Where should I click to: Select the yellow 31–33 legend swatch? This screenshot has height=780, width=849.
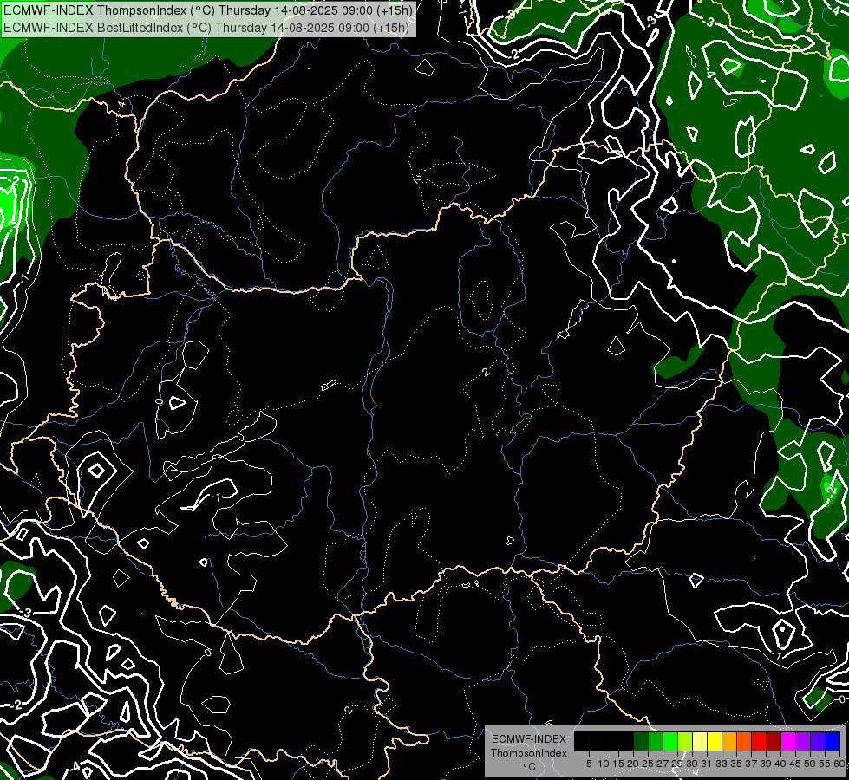715,741
